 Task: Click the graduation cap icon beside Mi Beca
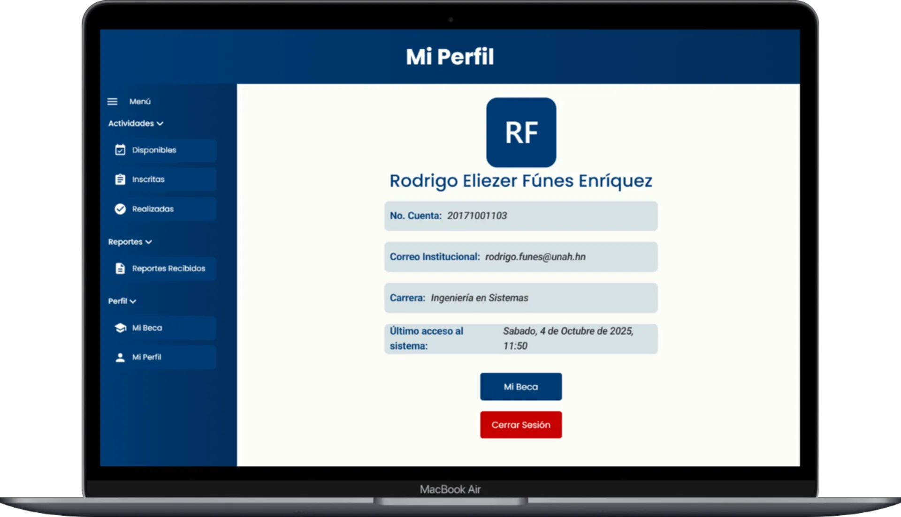[120, 328]
